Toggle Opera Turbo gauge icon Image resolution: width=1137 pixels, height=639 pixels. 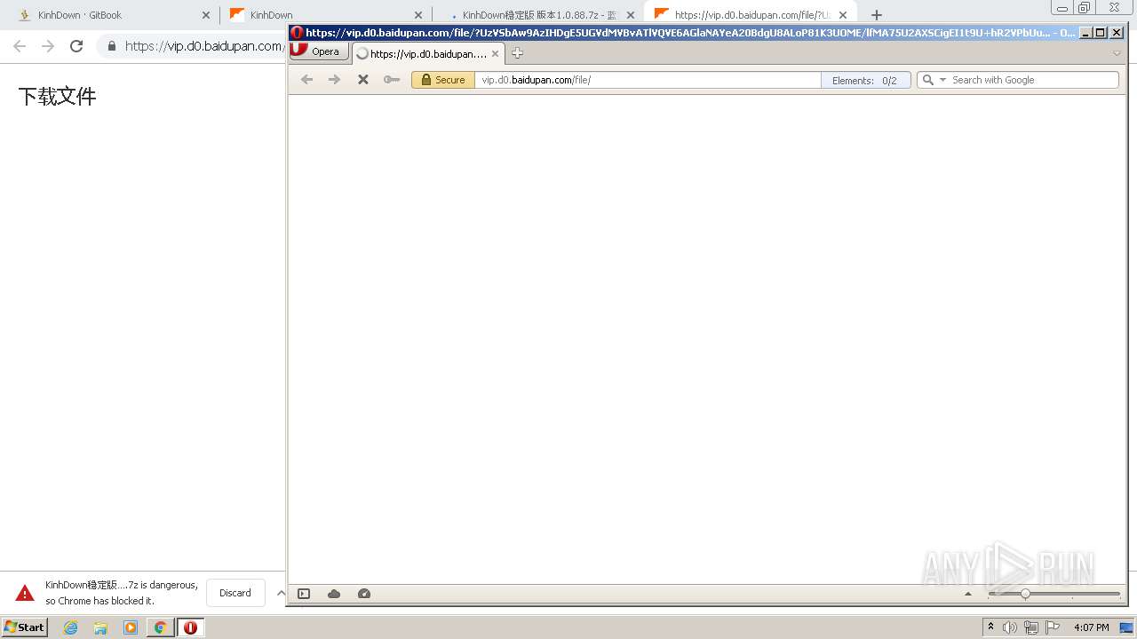pyautogui.click(x=364, y=594)
